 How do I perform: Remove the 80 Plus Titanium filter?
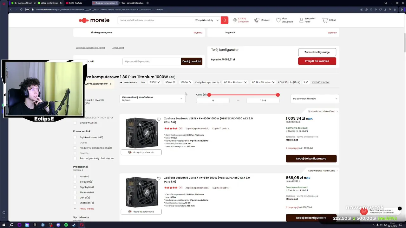273,82
